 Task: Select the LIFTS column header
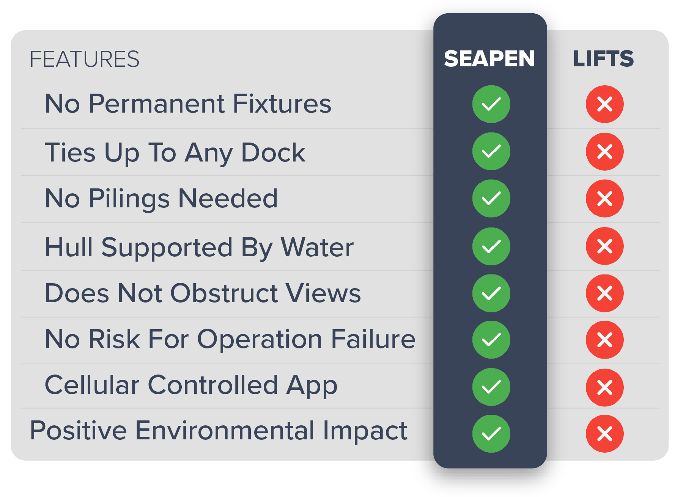coord(603,59)
